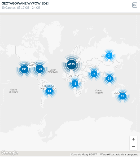Click the calendar icon beside the dates
The image size is (140, 157).
[19, 8]
